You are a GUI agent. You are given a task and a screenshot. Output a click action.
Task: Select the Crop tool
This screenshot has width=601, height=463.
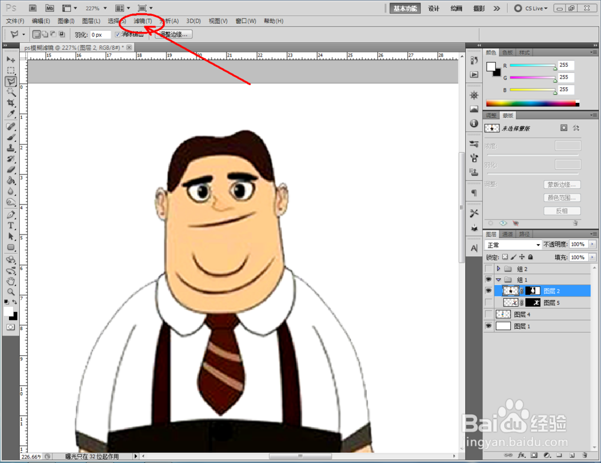[11, 103]
